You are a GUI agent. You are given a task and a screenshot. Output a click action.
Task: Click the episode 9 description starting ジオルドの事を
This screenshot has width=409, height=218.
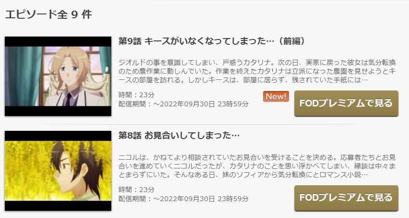pos(257,71)
